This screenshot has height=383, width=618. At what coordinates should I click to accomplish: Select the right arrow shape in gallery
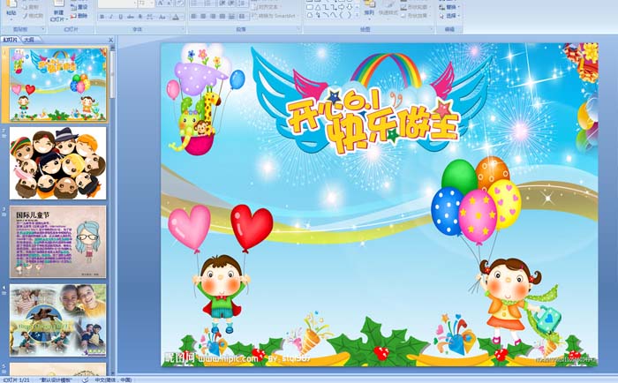coord(341,7)
